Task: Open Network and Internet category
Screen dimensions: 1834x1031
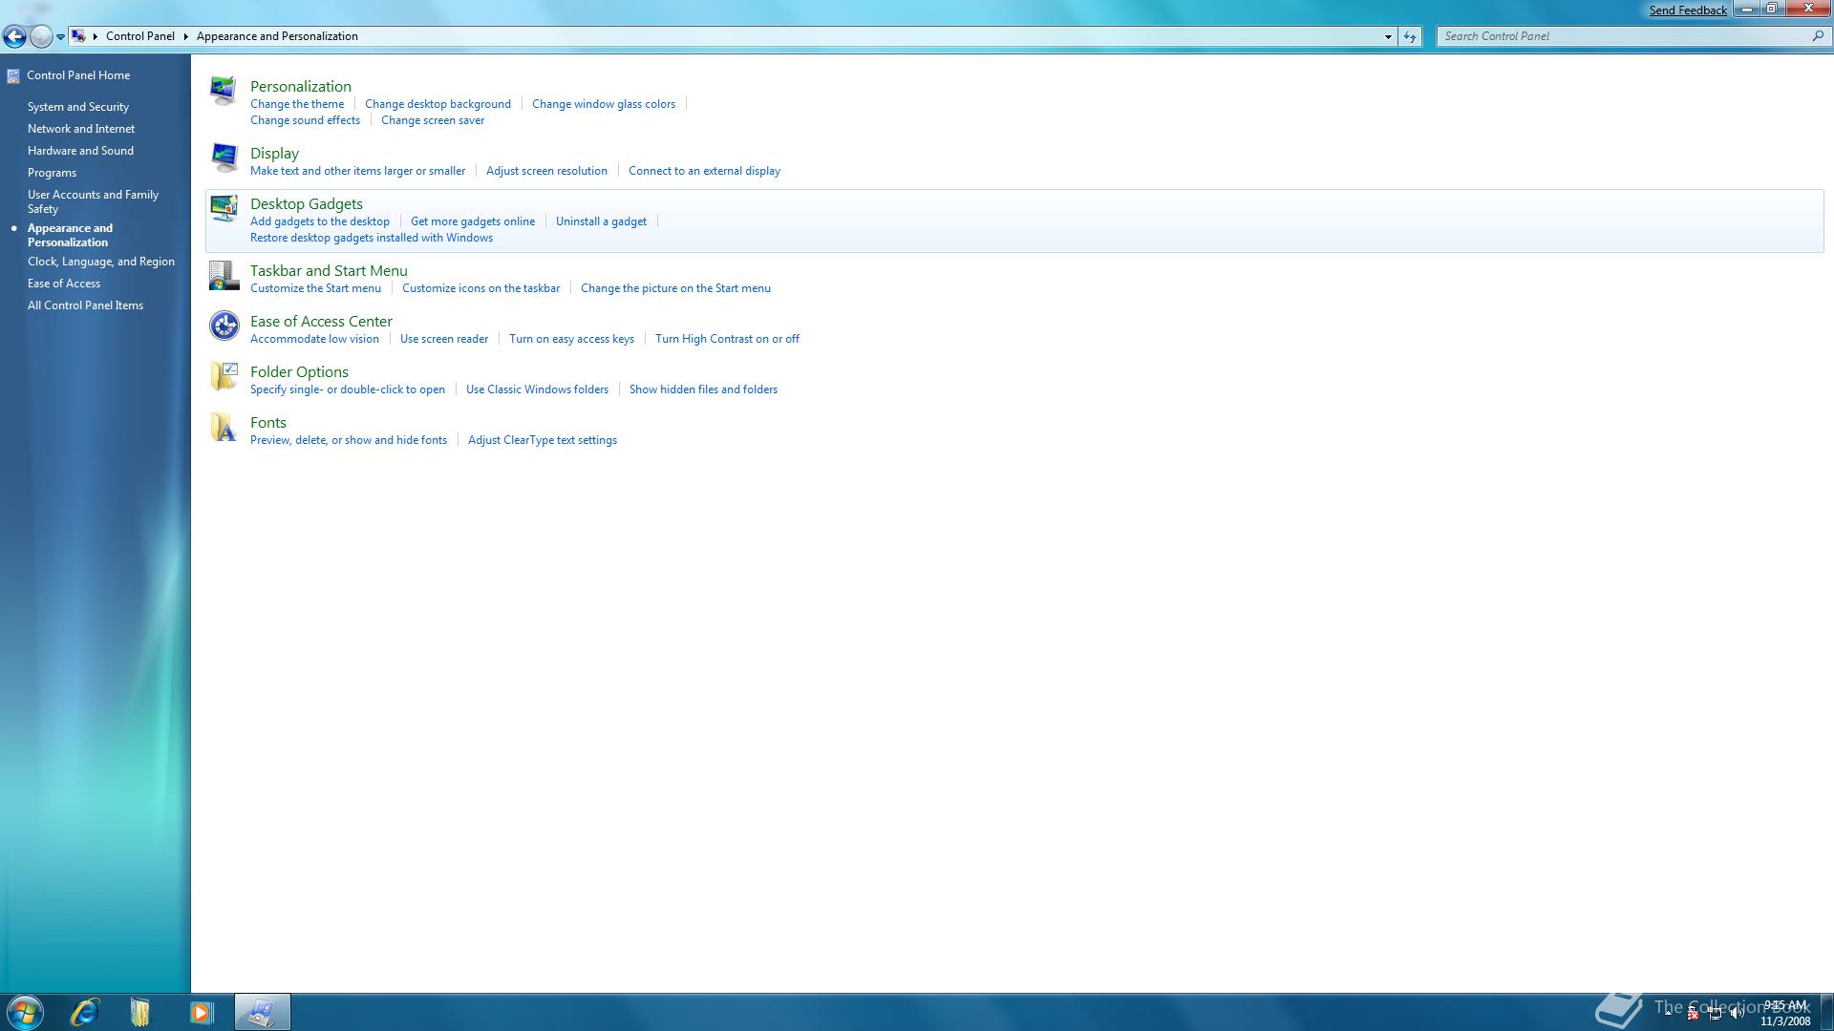Action: pos(81,129)
